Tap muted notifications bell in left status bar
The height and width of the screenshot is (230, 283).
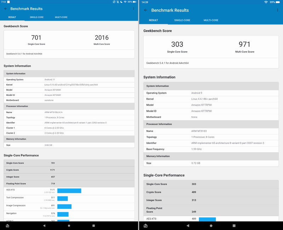point(118,2)
